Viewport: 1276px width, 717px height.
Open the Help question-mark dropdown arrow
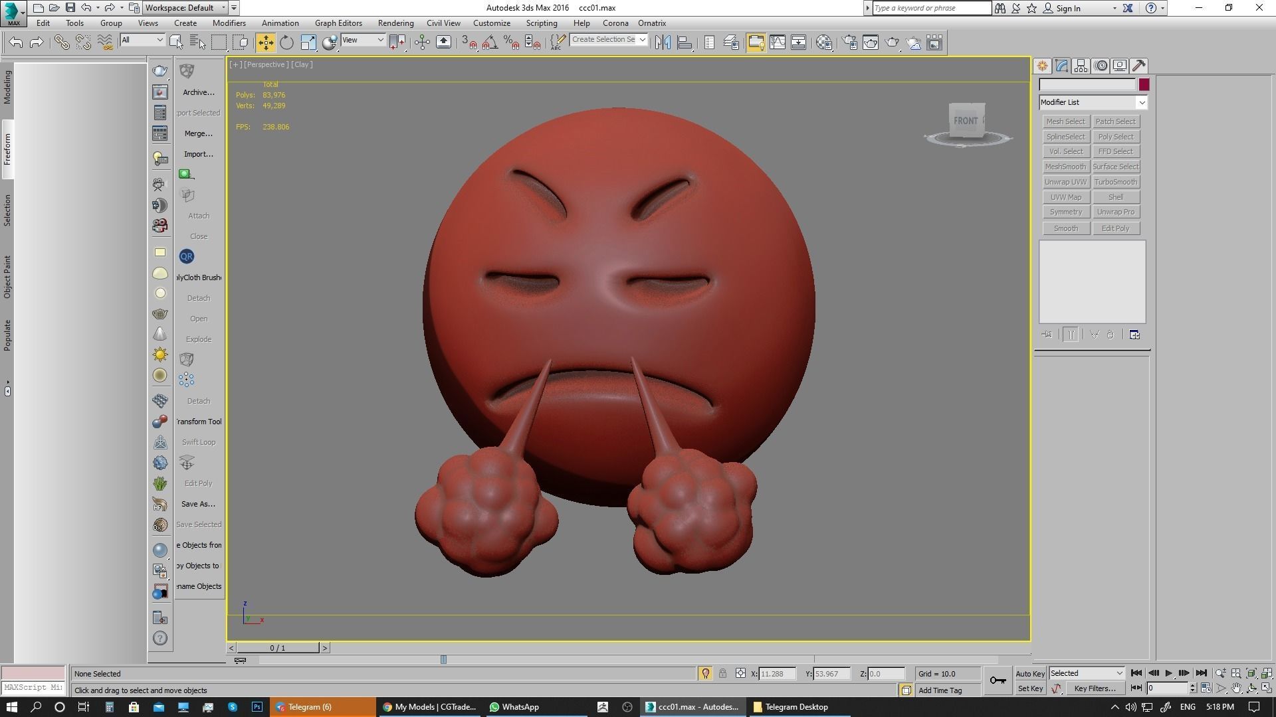pos(1162,8)
